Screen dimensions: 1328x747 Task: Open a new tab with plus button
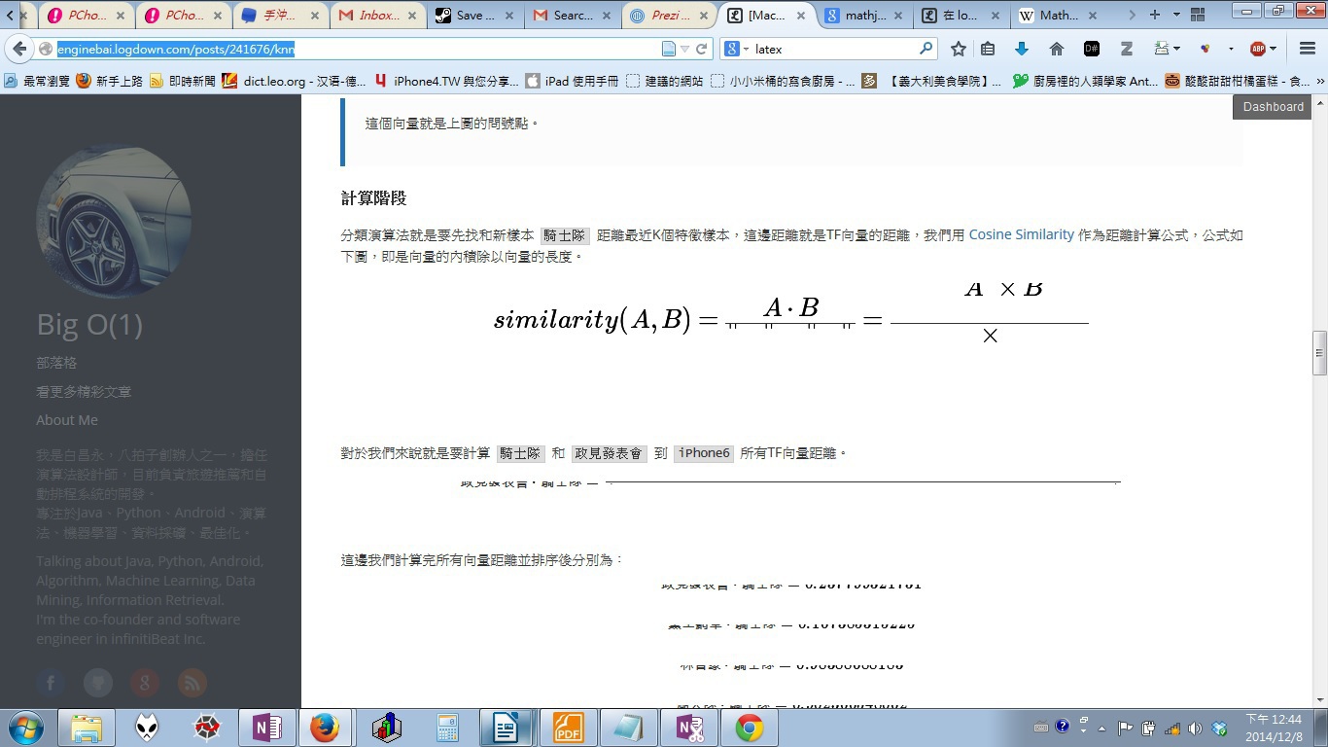tap(1155, 15)
